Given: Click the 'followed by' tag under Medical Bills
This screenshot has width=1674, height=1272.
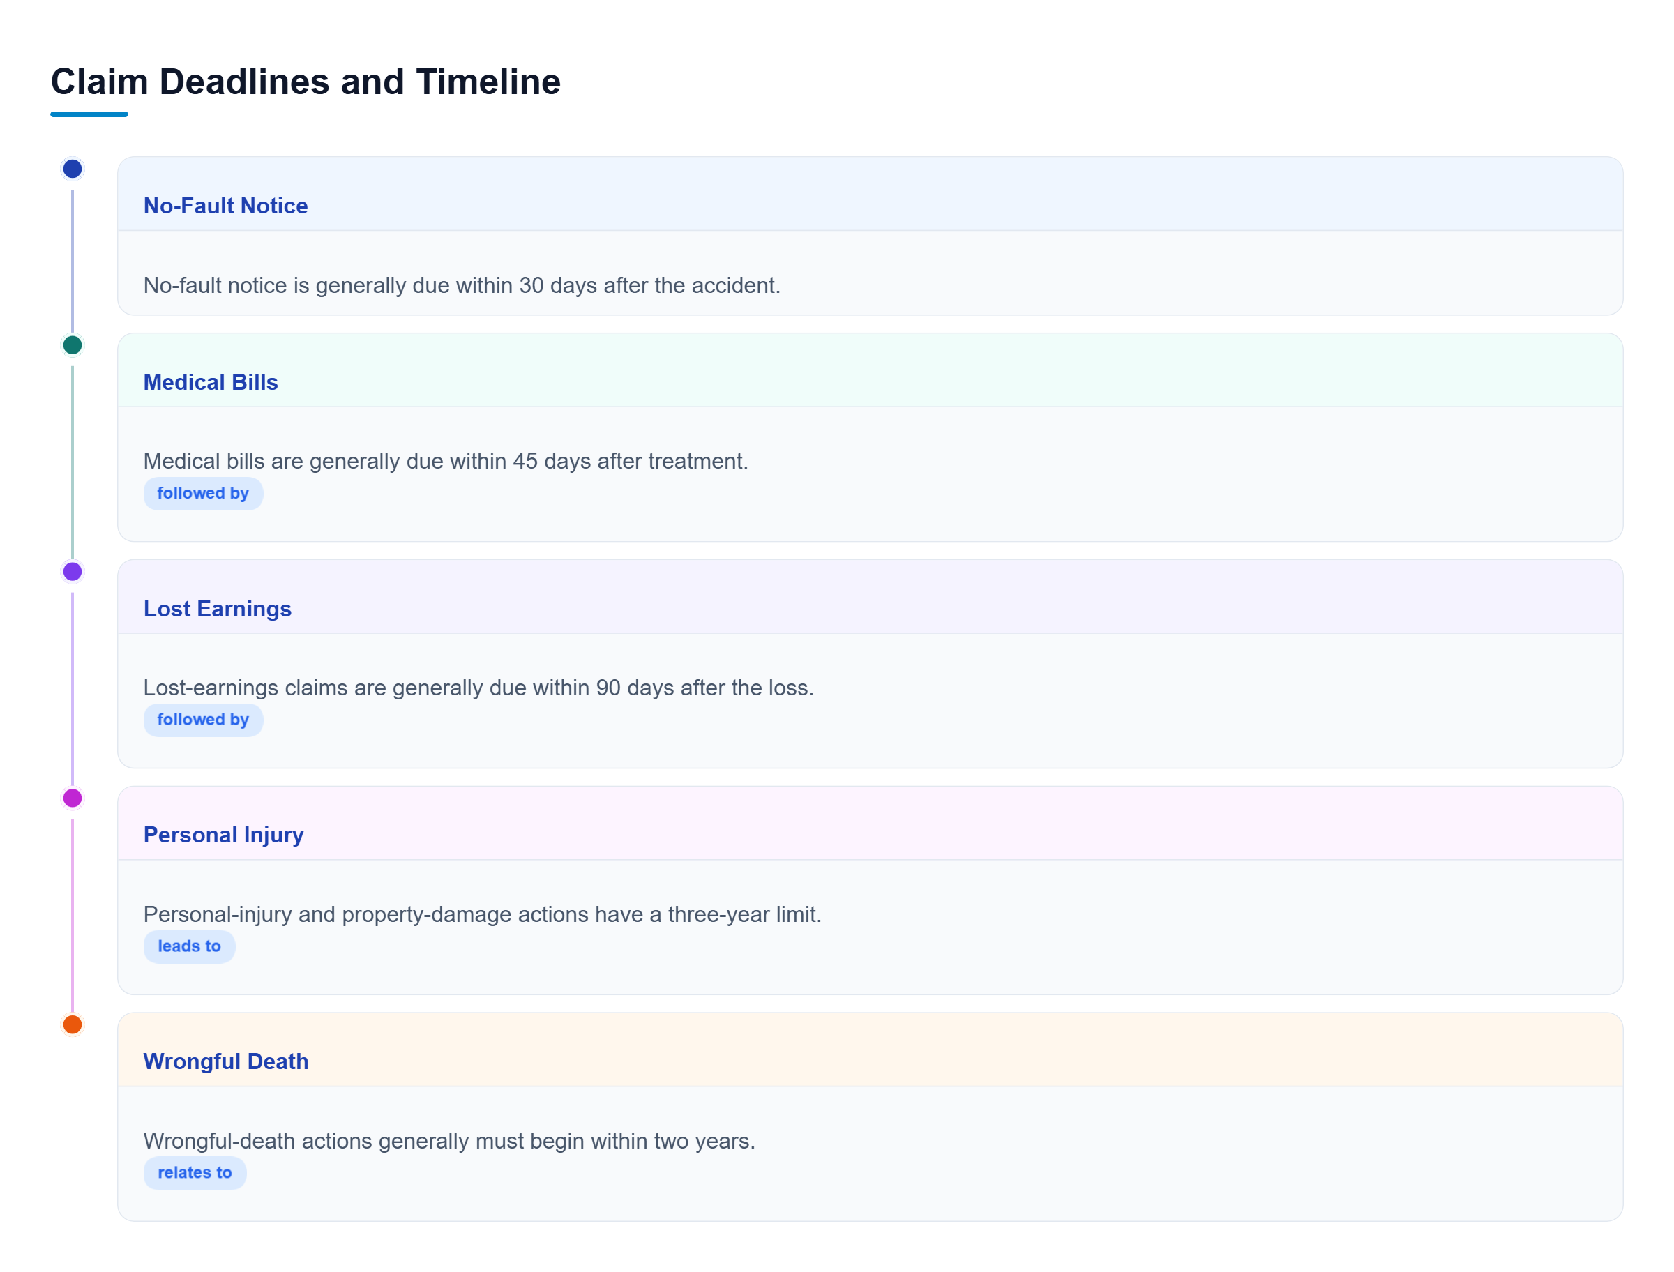Looking at the screenshot, I should 203,494.
